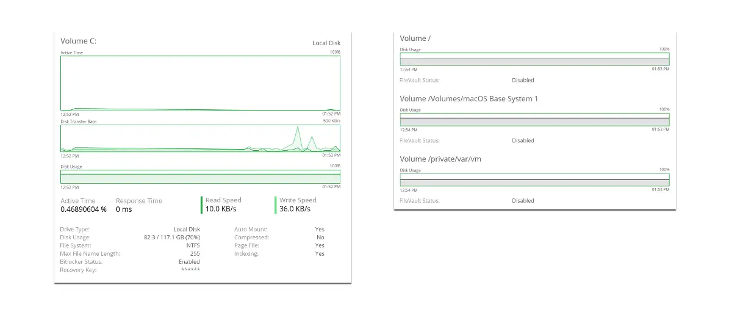Viewport: 732px width, 312px height.
Task: Select the "Disk Transfer Rate" chart title
Action: point(79,122)
